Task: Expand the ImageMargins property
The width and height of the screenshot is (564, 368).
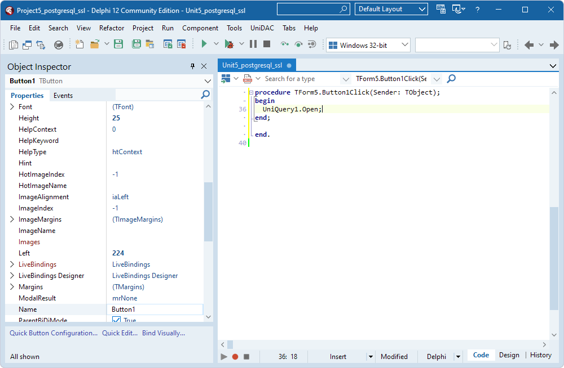Action: click(12, 219)
